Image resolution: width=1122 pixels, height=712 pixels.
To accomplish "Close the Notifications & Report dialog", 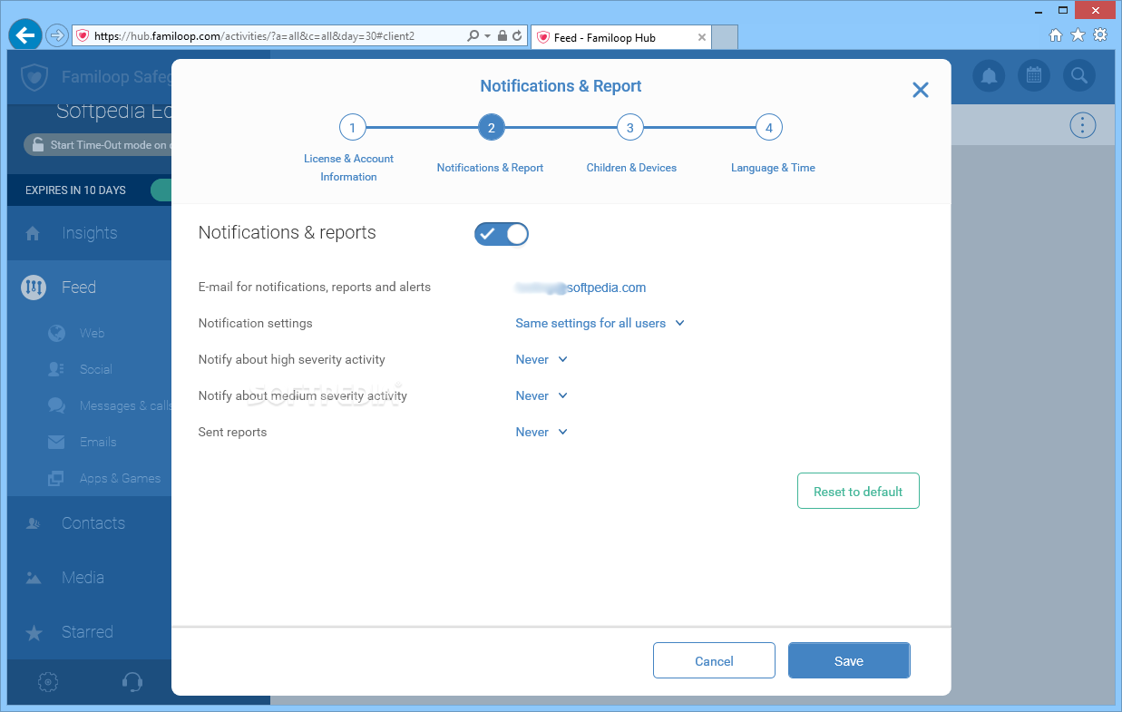I will pos(921,90).
